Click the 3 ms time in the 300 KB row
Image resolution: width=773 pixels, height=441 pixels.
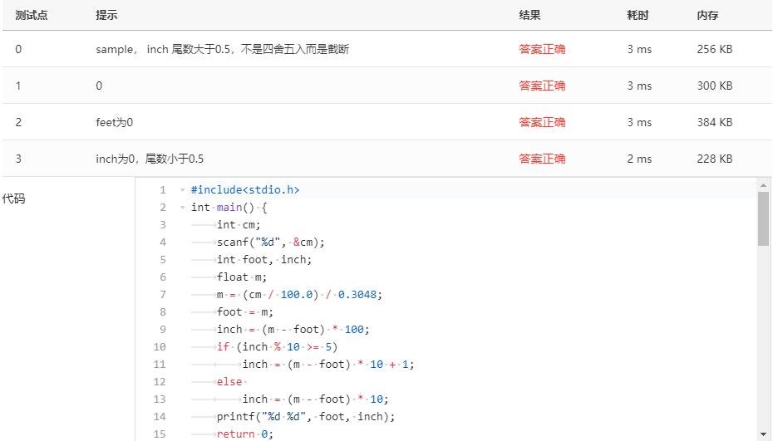639,86
